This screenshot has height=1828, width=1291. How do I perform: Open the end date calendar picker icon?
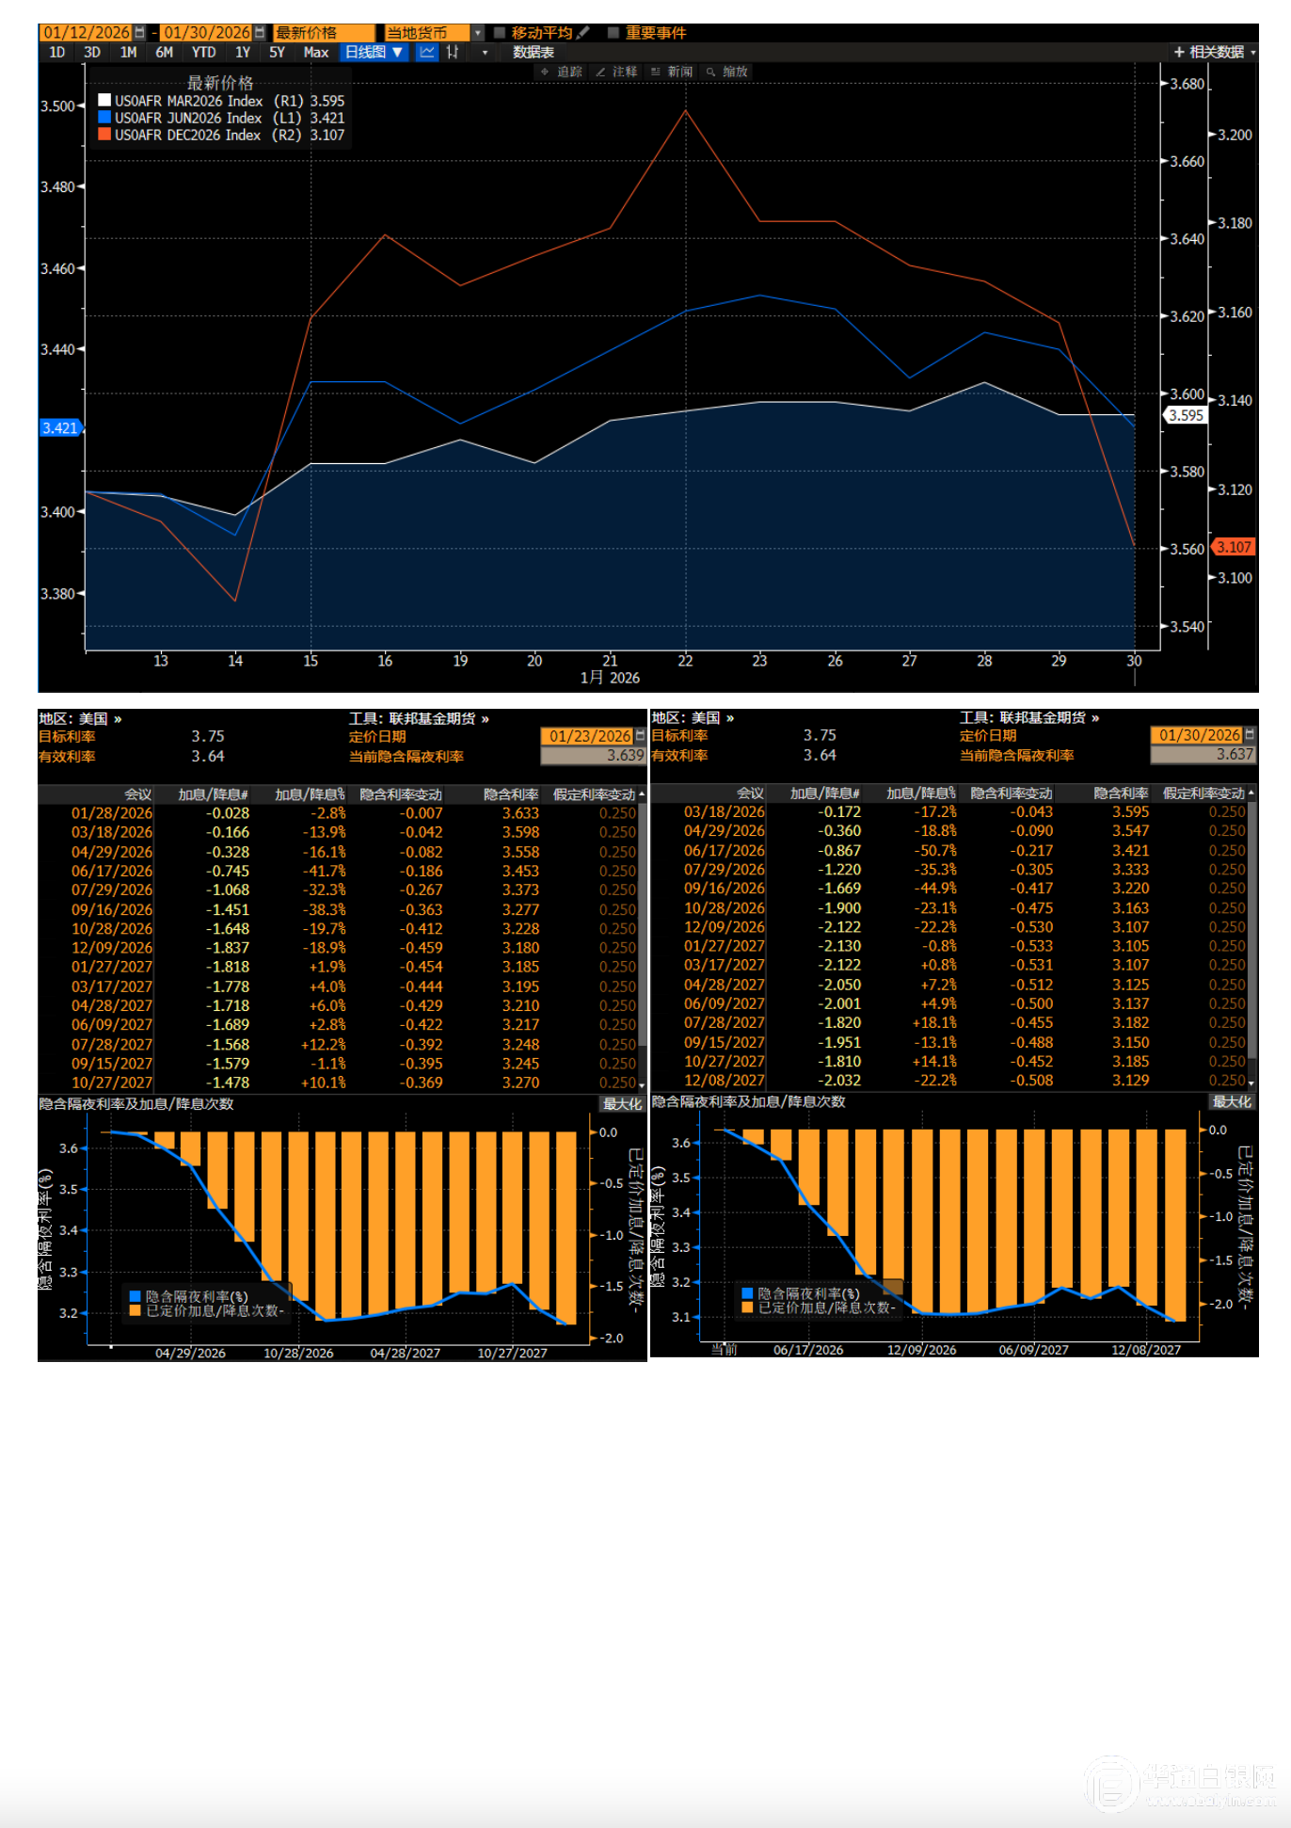(x=260, y=33)
